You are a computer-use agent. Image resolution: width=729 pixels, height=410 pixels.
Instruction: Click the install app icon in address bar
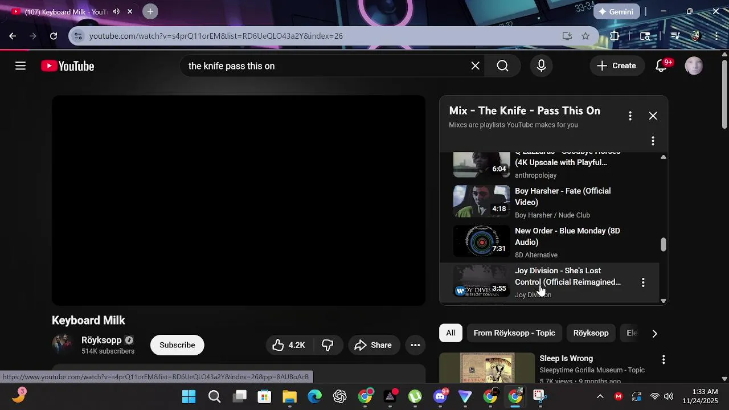[567, 36]
